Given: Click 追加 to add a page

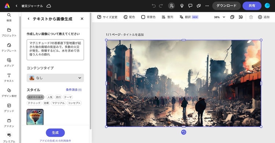Looking at the screenshot, I should click(x=264, y=17).
